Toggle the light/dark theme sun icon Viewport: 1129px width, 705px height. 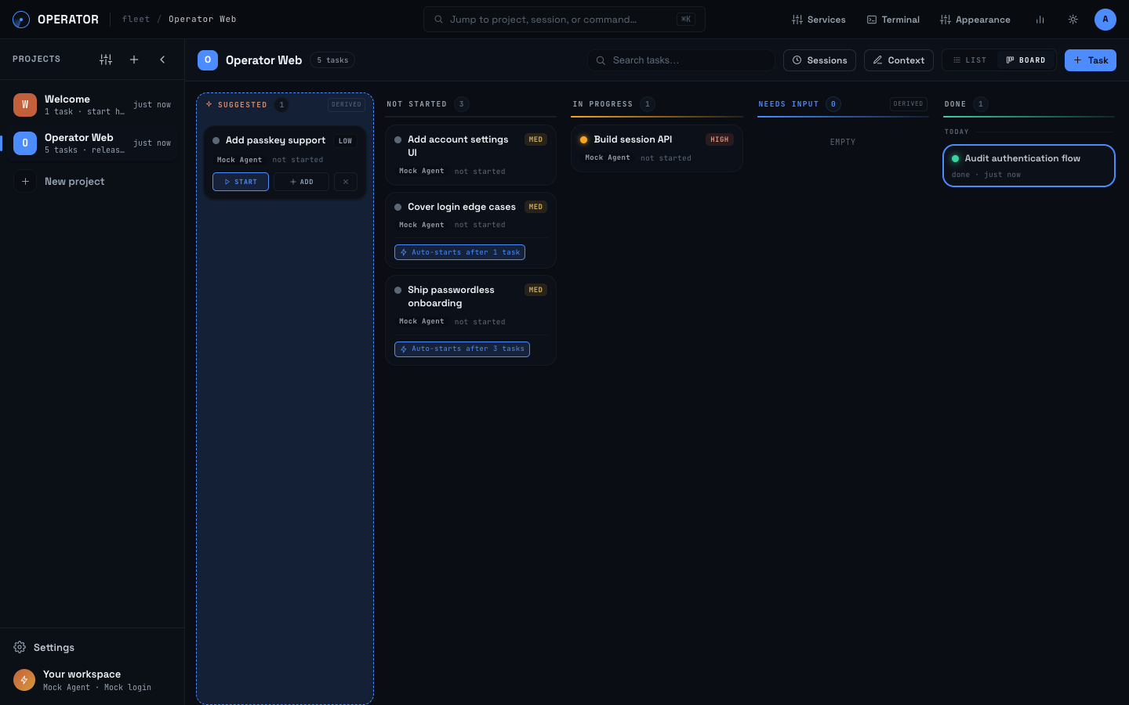[x=1073, y=20]
